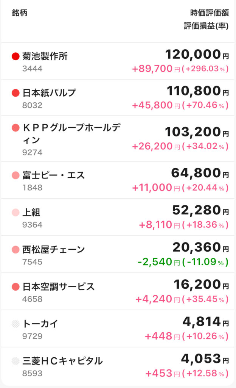Viewport: 236px width, 388px height.
Task: Click the 評価損益(率) header label
Action: pos(206,26)
